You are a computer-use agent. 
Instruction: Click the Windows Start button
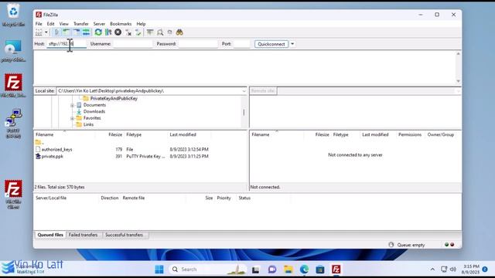click(x=159, y=270)
